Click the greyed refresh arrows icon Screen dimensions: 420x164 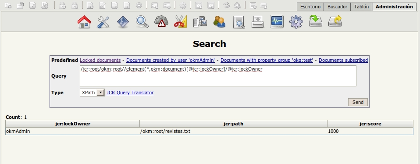click(x=227, y=5)
